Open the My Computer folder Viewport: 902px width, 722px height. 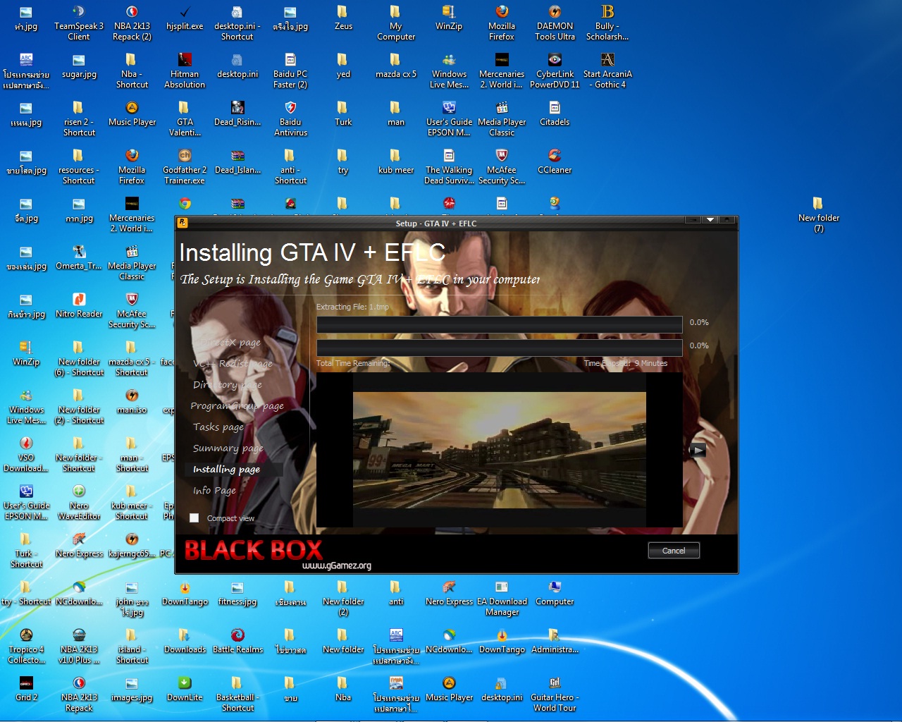[396, 23]
